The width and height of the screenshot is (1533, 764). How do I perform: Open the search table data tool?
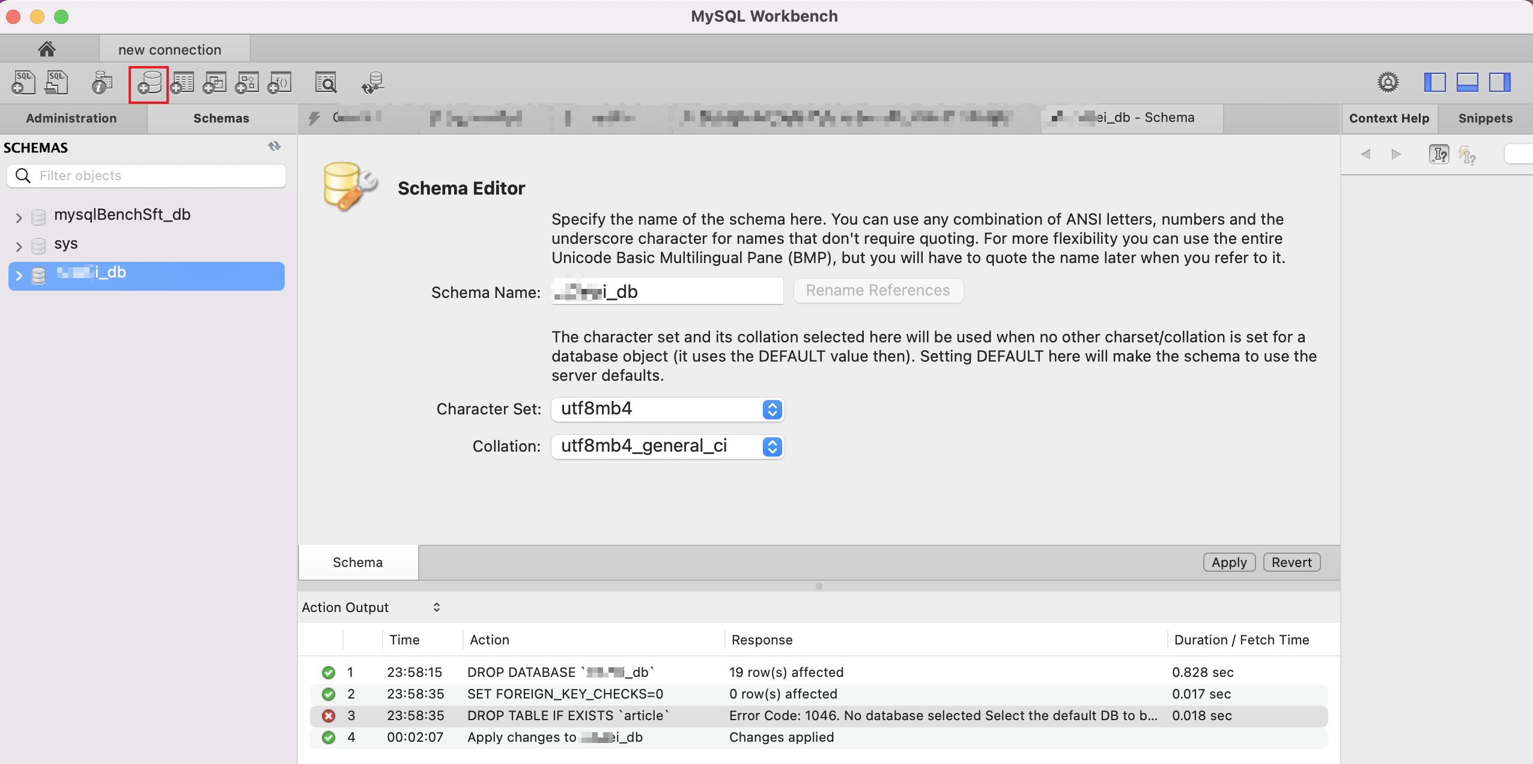326,83
